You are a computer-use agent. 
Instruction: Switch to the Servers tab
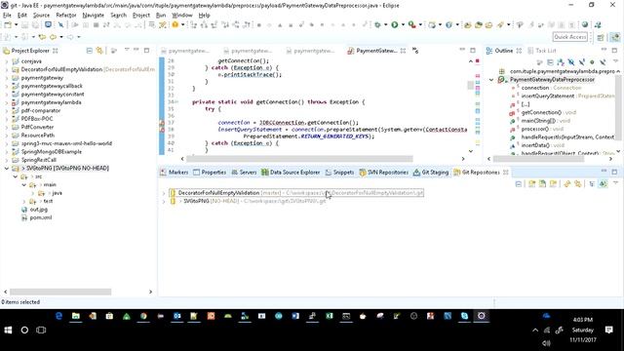[x=244, y=173]
